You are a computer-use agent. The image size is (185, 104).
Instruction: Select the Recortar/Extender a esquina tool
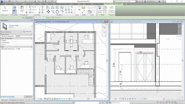coord(62,12)
